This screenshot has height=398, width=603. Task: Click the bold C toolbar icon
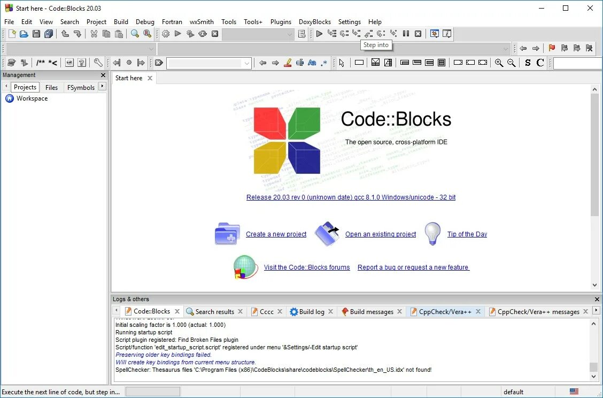point(540,63)
